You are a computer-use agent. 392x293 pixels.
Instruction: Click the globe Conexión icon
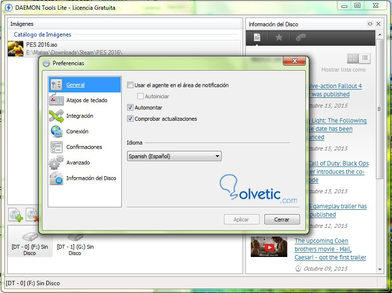[x=56, y=131]
